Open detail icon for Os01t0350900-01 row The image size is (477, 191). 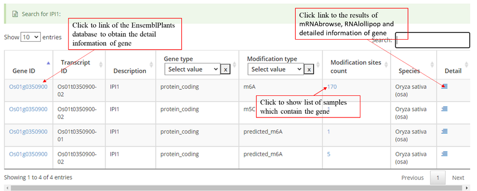click(x=445, y=131)
